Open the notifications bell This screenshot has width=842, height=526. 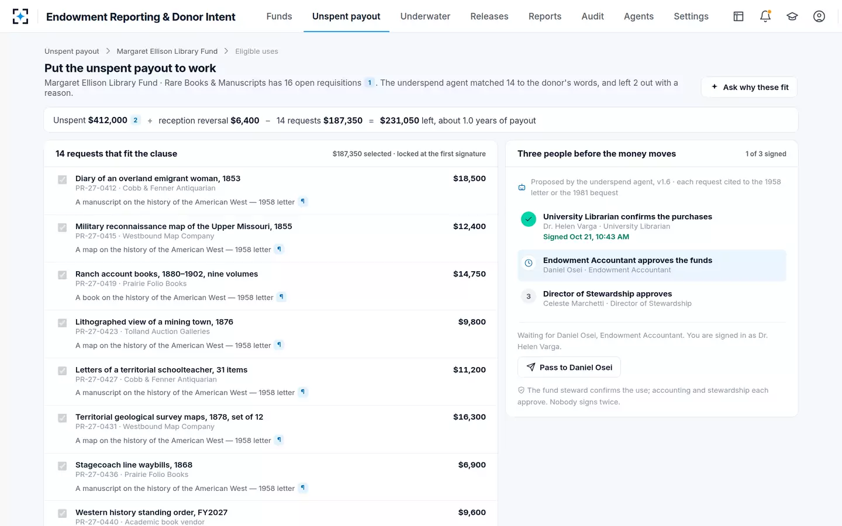click(x=765, y=16)
